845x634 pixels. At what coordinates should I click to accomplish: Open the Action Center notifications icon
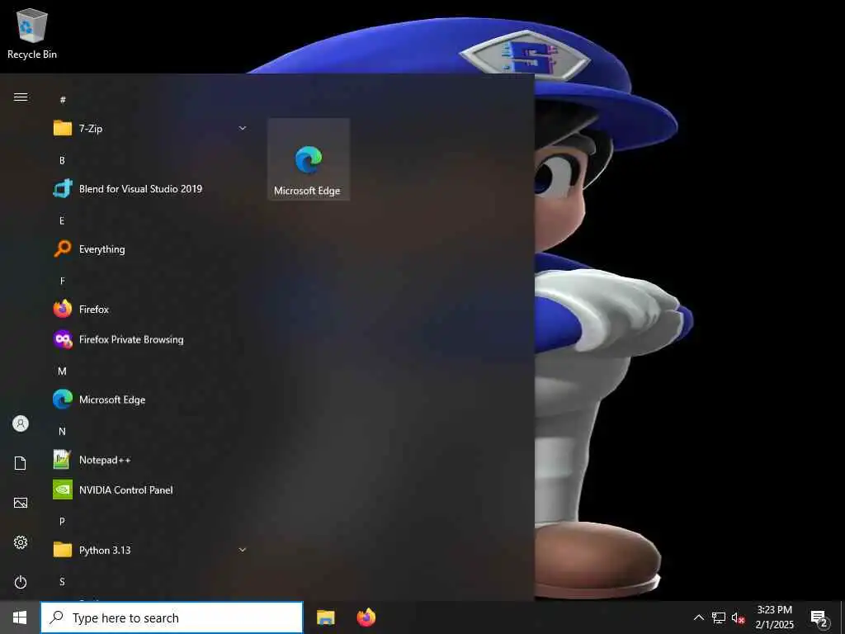tap(819, 618)
